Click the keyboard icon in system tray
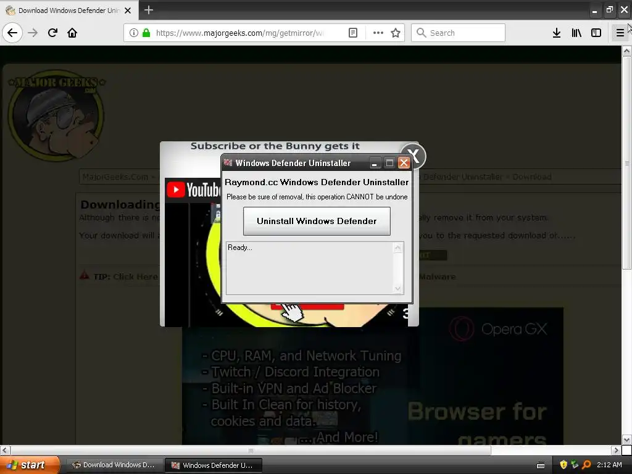The width and height of the screenshot is (632, 474). tap(541, 465)
